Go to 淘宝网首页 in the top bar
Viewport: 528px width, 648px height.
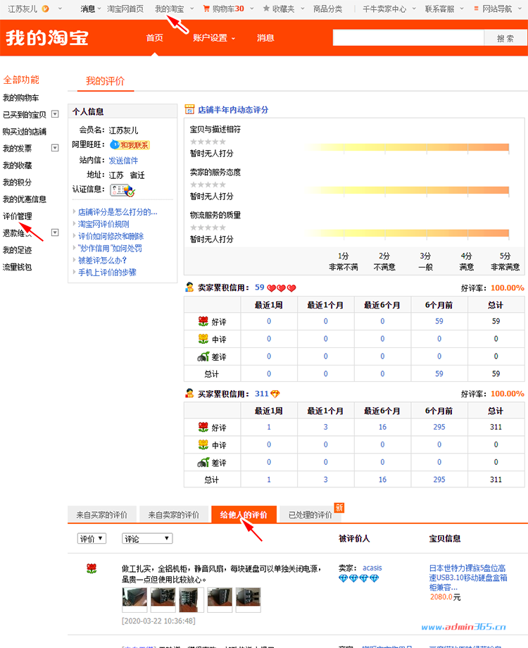[x=125, y=8]
